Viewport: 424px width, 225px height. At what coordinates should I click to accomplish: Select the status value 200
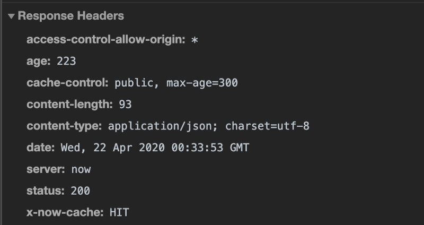pos(81,191)
